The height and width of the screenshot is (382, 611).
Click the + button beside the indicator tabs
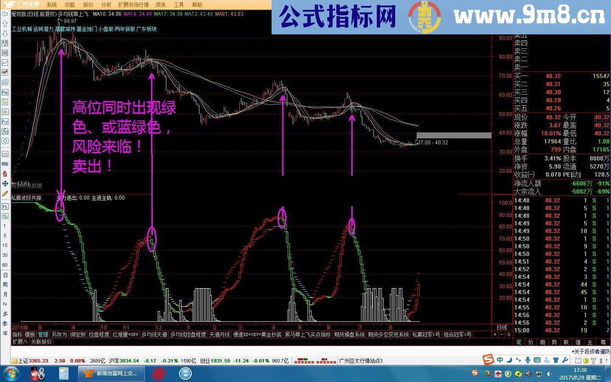coord(495,334)
